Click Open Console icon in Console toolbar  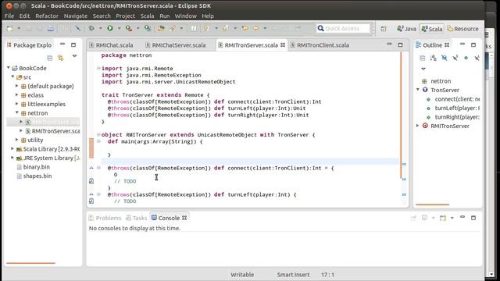[443, 218]
